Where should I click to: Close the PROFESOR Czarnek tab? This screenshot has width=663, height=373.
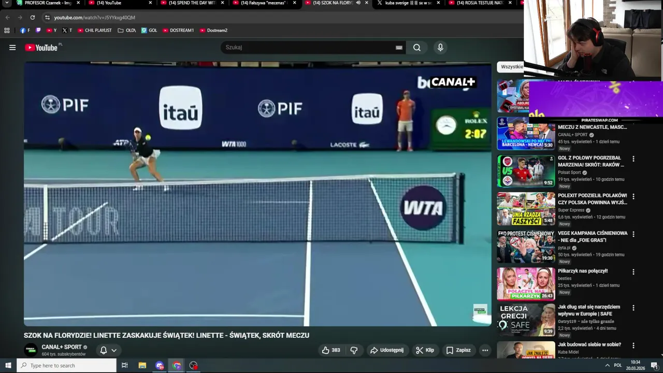click(x=79, y=3)
